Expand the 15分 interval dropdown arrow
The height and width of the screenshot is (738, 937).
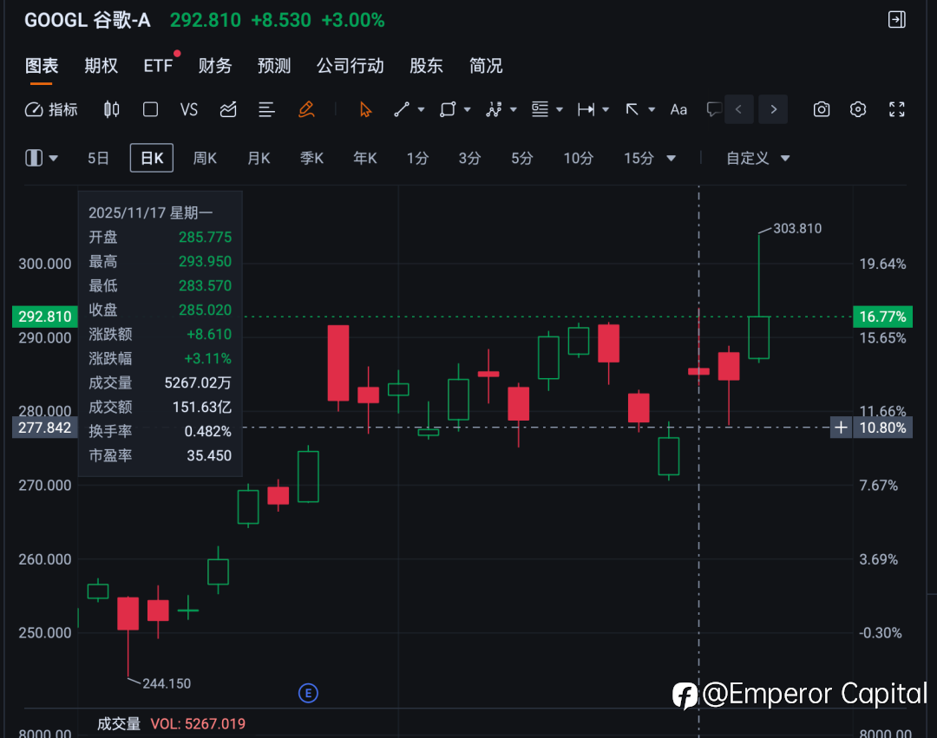click(671, 159)
